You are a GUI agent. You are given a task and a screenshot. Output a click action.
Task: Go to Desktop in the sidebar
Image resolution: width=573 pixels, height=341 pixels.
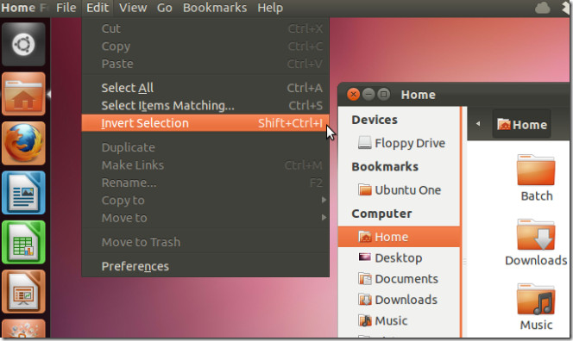click(399, 257)
